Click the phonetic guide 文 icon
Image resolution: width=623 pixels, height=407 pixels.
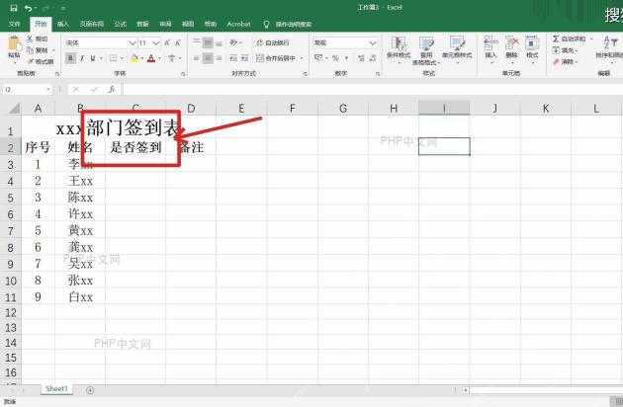(x=171, y=58)
